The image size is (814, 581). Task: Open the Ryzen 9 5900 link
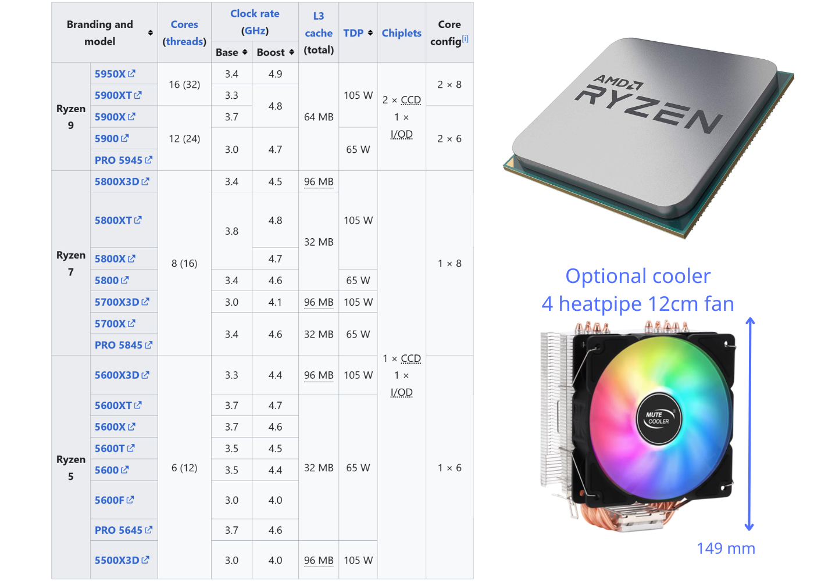[x=112, y=138]
